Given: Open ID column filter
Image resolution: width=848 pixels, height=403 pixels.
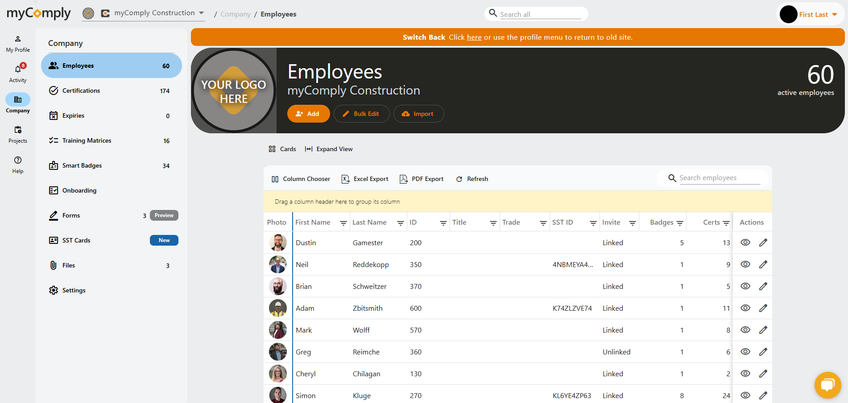Looking at the screenshot, I should 443,223.
